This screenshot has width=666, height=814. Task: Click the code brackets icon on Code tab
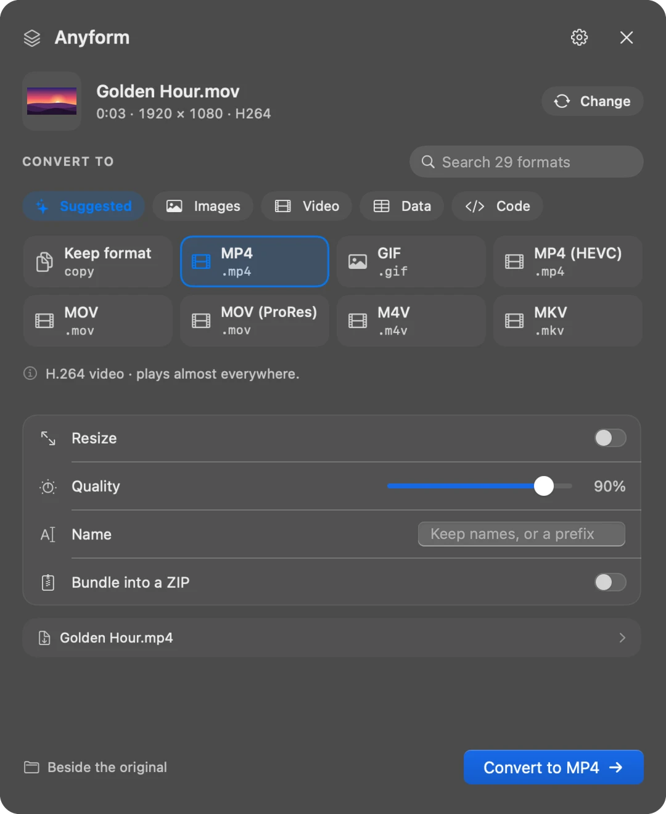tap(475, 206)
